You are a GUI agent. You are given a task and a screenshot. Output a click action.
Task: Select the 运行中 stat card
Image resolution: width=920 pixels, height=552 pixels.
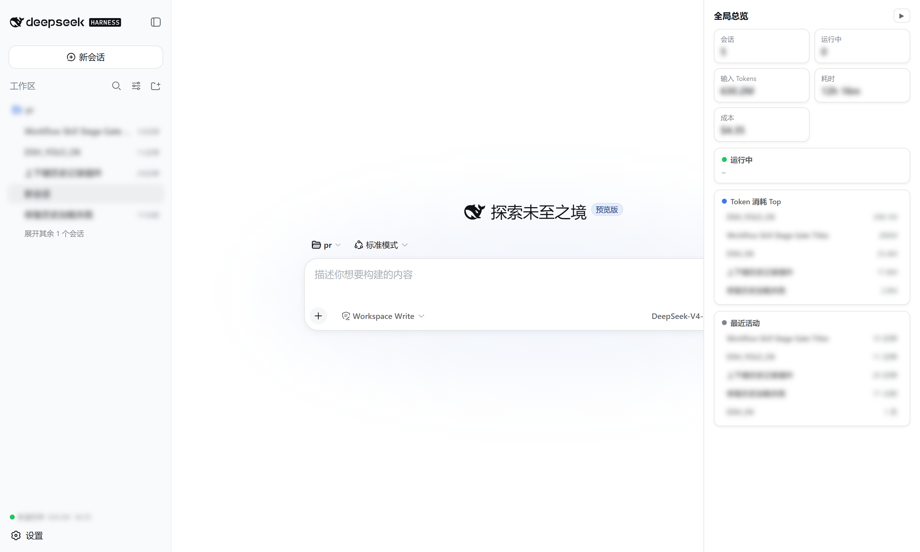pyautogui.click(x=862, y=46)
